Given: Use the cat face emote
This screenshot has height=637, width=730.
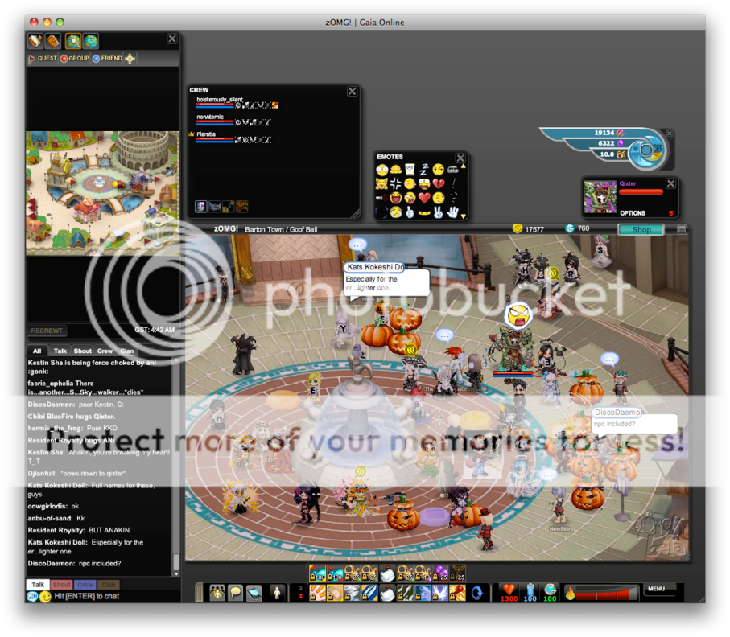Looking at the screenshot, I should [x=381, y=184].
